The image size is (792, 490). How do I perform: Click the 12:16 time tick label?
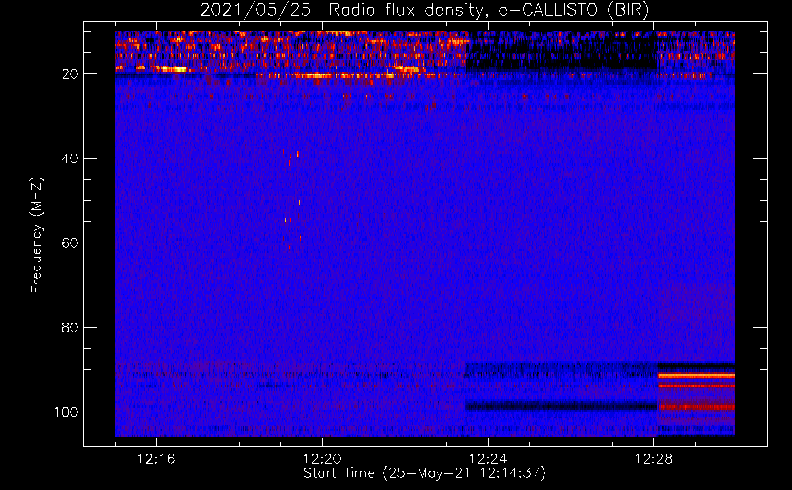coord(156,459)
